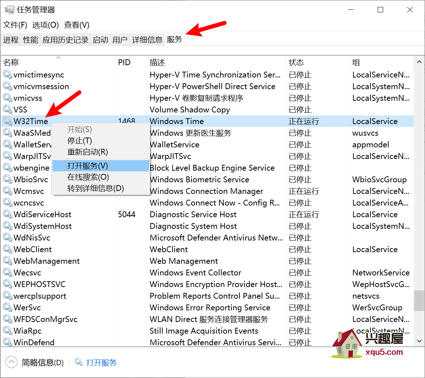Switch to the 用户 tab

pos(120,40)
